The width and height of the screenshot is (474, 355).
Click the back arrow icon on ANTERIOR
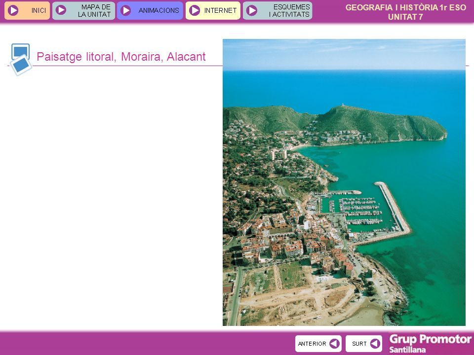coord(334,344)
